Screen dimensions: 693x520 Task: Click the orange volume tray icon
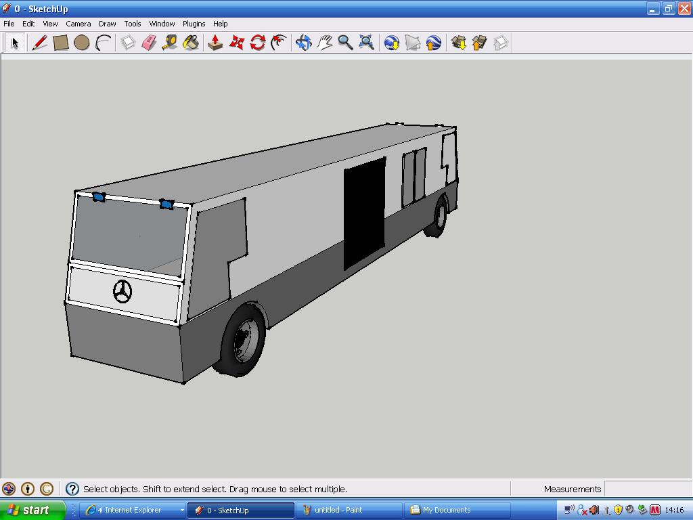[x=594, y=510]
